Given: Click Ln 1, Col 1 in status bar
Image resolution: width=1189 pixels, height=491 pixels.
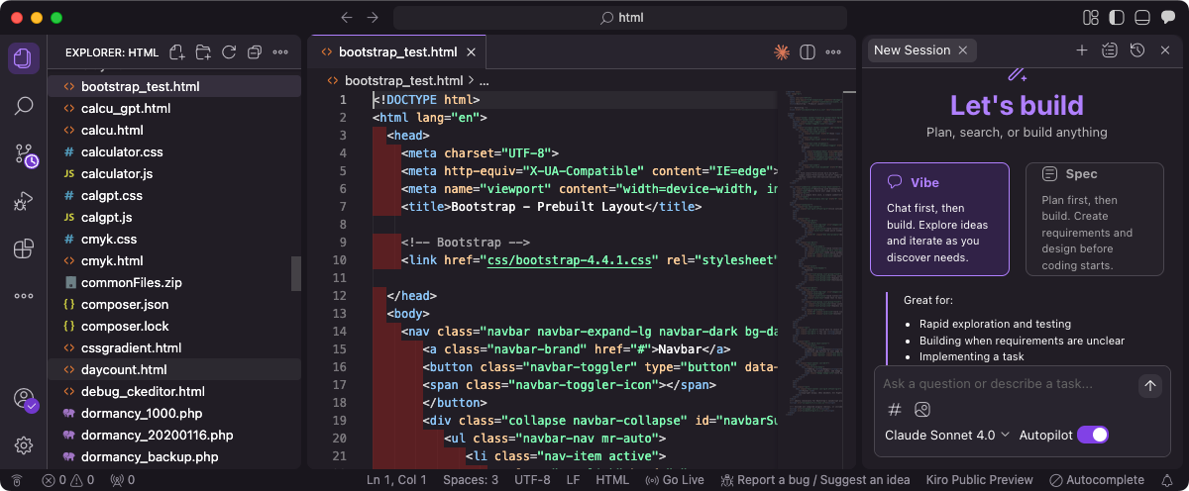Looking at the screenshot, I should [x=396, y=480].
